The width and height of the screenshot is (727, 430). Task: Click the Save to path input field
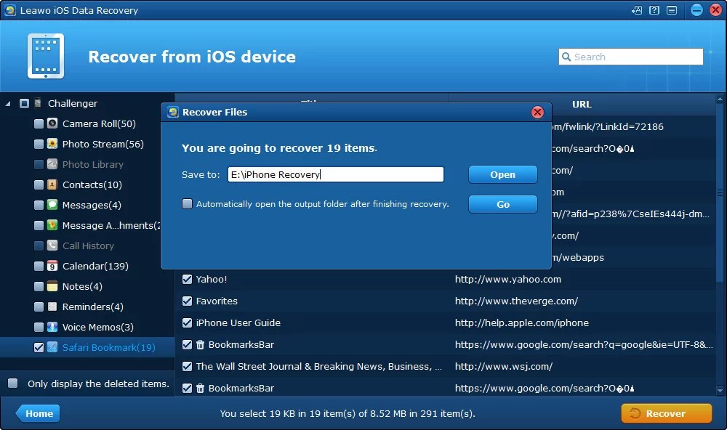coord(336,174)
